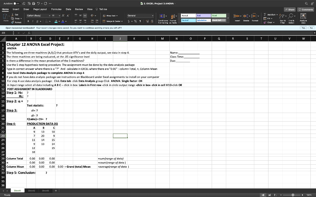Click Wrap Text button
The image size is (316, 197).
[x=110, y=15]
